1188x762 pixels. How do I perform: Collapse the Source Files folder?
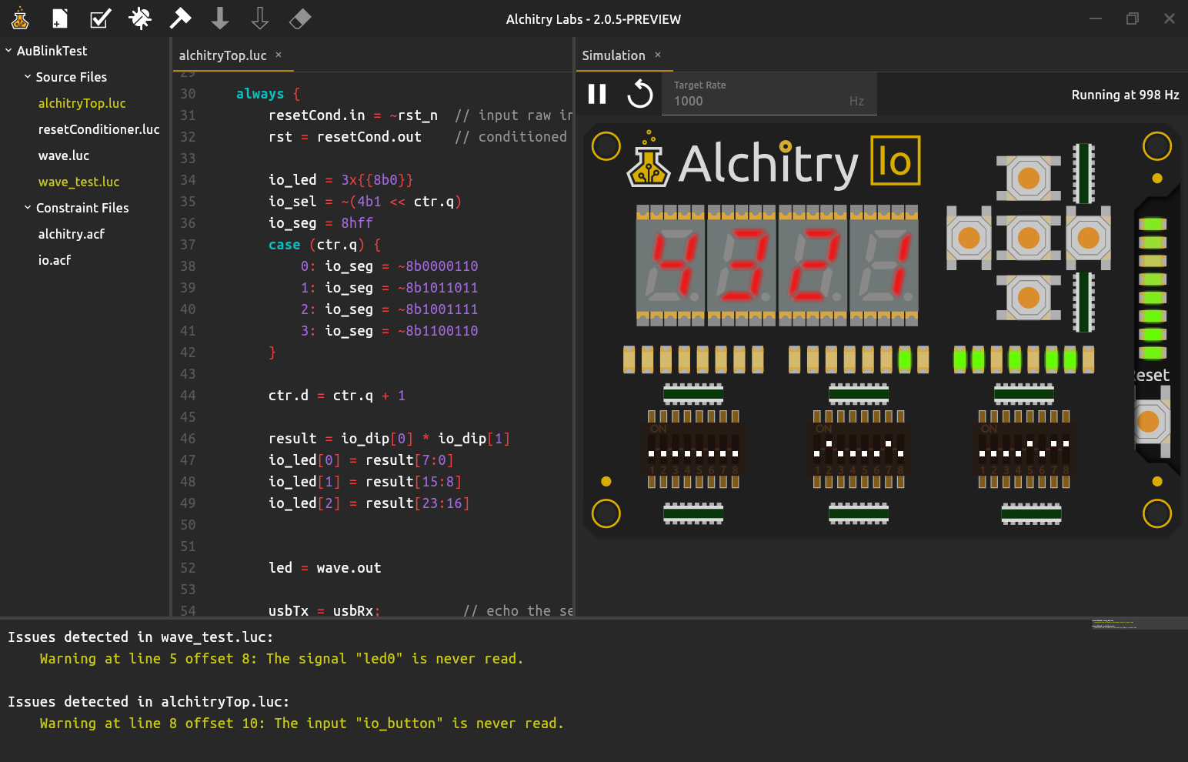coord(28,77)
